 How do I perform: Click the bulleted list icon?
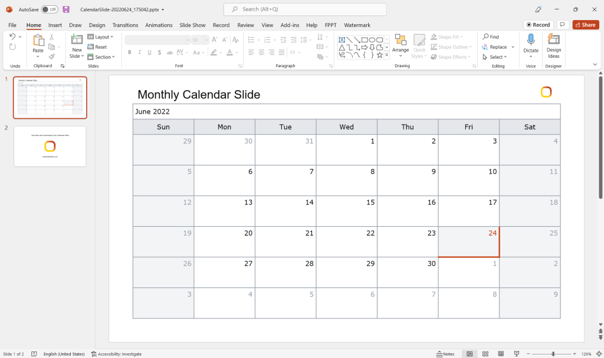click(250, 39)
